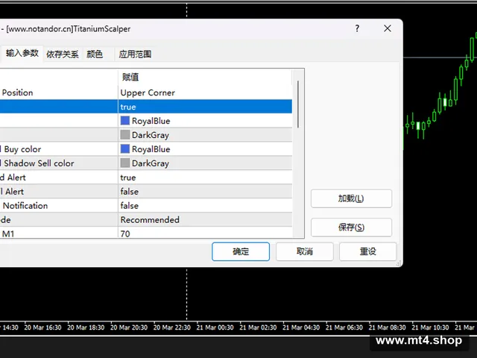Click the 21 Mar 00:30 label on chart time axis
This screenshot has height=358, width=477.
tap(215, 327)
